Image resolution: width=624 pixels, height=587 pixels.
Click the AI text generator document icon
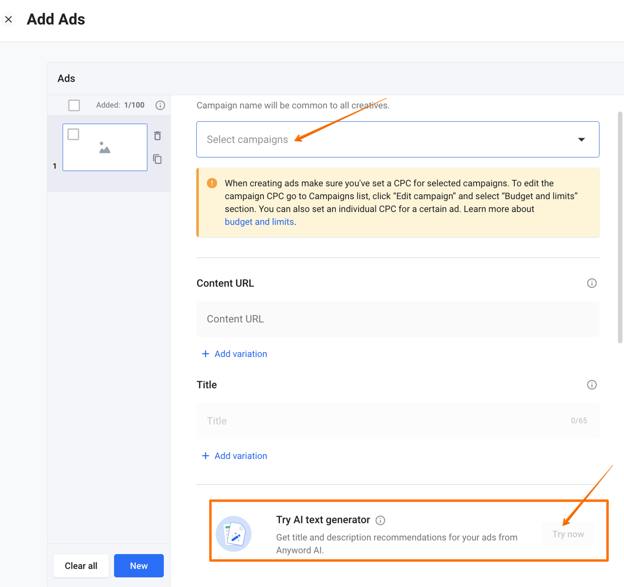click(x=234, y=534)
